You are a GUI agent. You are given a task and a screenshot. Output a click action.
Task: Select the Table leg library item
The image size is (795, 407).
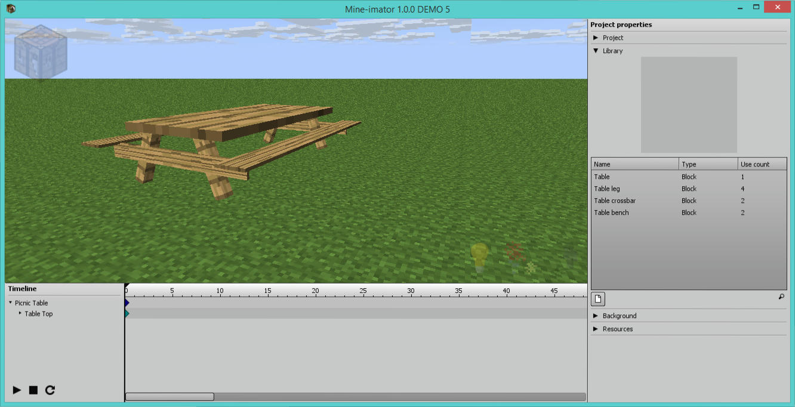pos(689,189)
